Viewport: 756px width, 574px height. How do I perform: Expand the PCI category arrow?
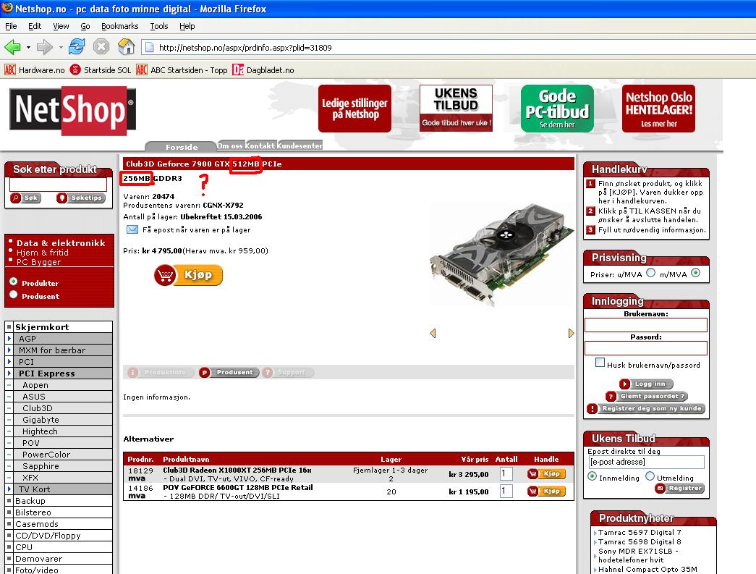point(9,362)
